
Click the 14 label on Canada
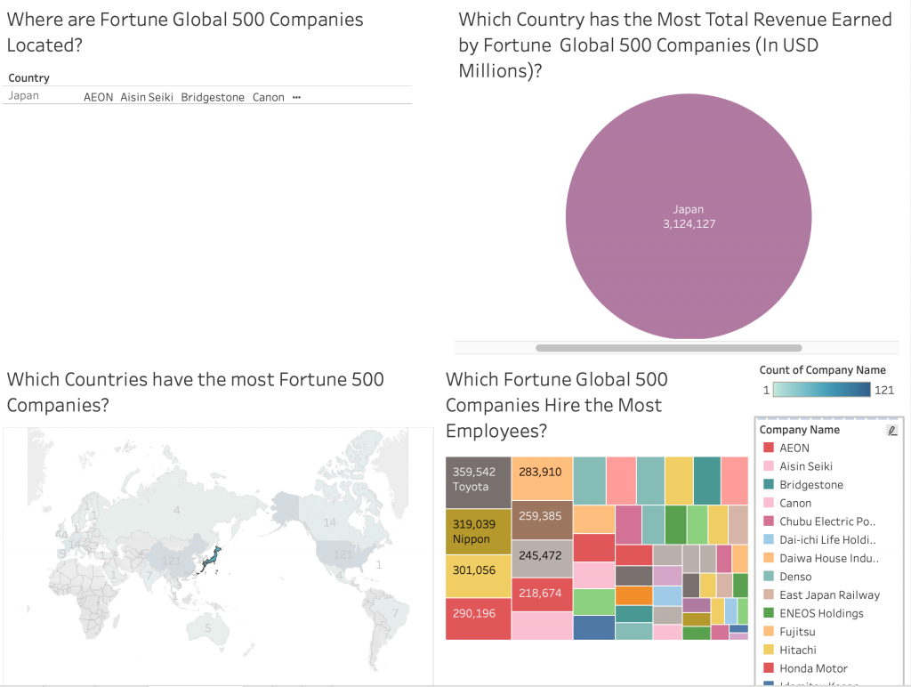(329, 522)
